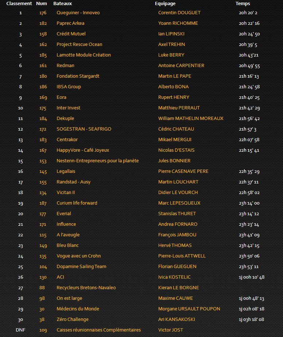Select skipper Antoine CARPENTIER
Viewport: 283px width, 337px height.
coord(181,66)
